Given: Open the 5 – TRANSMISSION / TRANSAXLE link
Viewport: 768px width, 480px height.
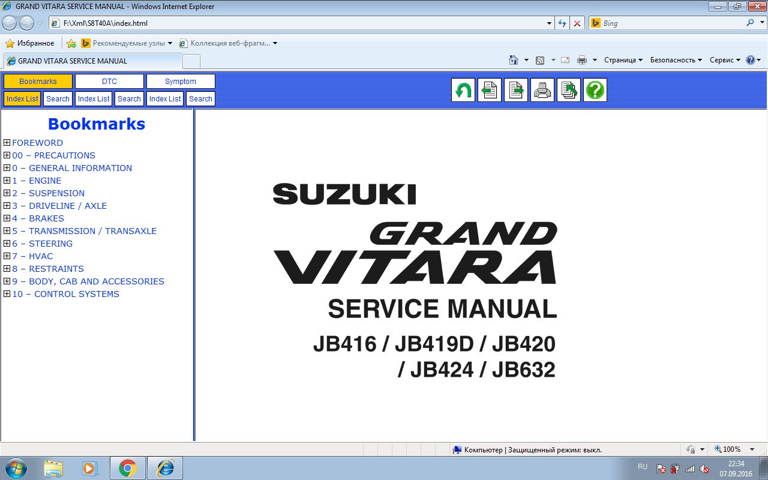Looking at the screenshot, I should click(84, 231).
